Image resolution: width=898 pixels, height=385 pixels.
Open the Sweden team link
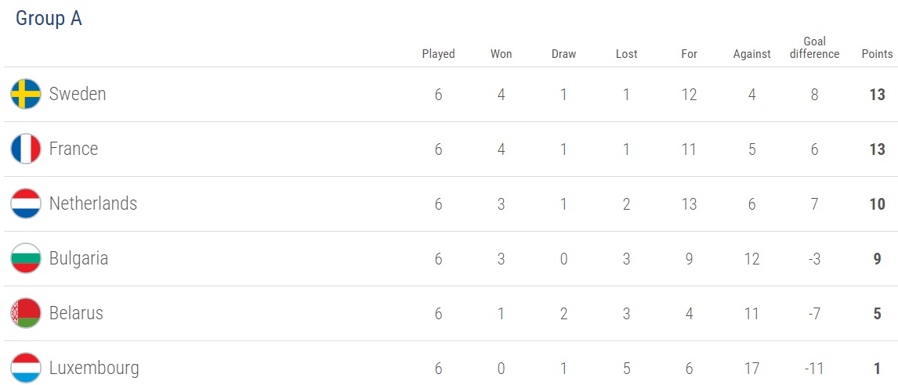tap(77, 94)
